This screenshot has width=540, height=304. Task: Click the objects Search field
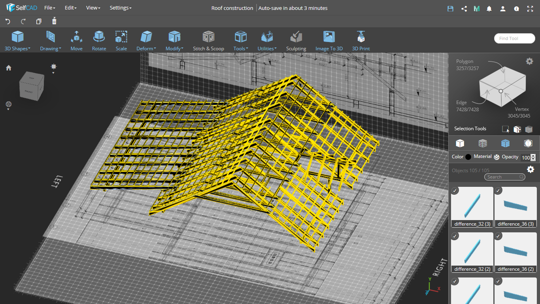coord(505,177)
